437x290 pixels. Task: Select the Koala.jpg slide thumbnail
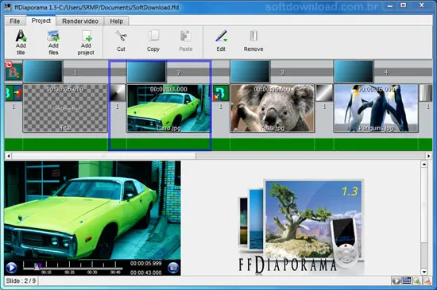(273, 108)
